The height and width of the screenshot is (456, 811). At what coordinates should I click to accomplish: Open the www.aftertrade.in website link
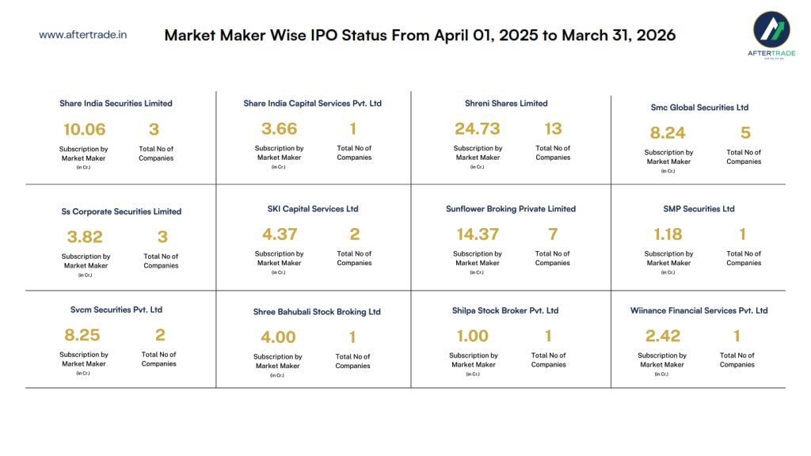pos(82,35)
